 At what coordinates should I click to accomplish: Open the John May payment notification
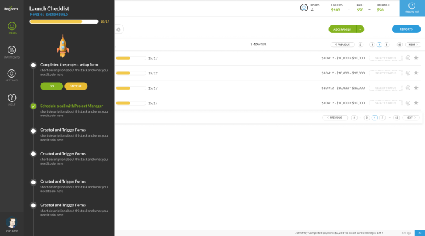pyautogui.click(x=339, y=233)
